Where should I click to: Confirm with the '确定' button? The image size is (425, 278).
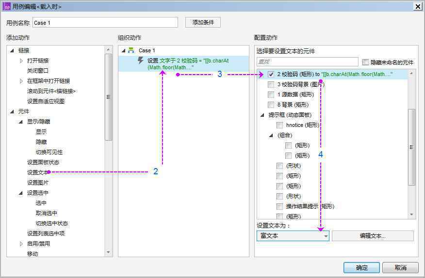[x=361, y=268]
